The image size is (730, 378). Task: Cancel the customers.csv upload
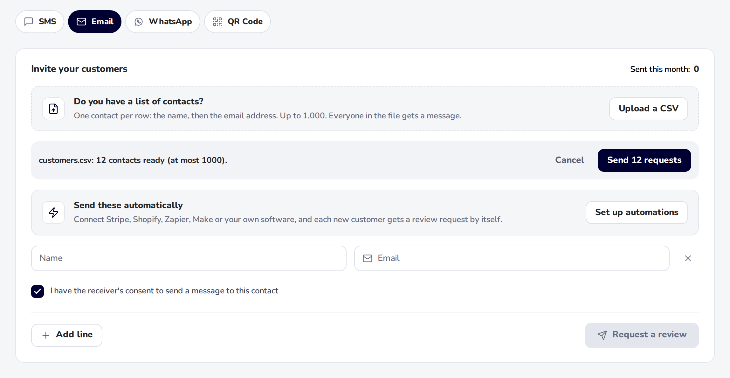tap(570, 160)
